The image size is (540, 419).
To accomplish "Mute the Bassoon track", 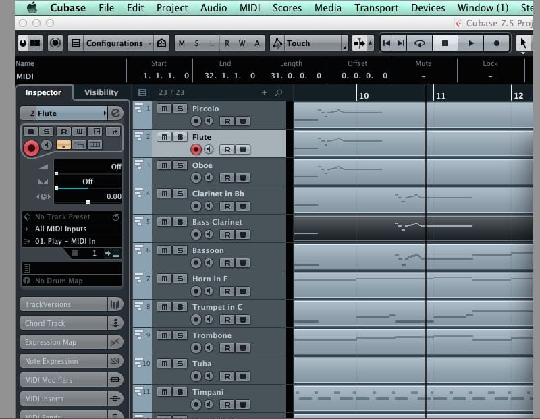I will click(x=165, y=250).
